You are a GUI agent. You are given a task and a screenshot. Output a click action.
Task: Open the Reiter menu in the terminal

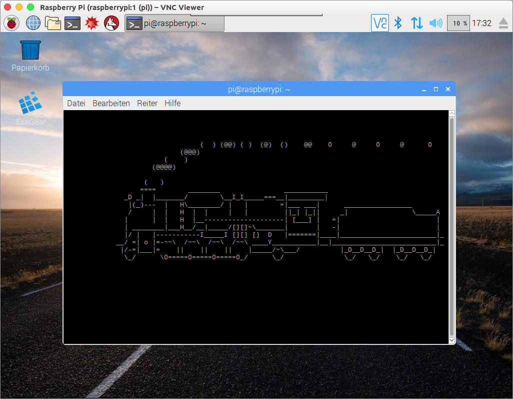point(147,103)
